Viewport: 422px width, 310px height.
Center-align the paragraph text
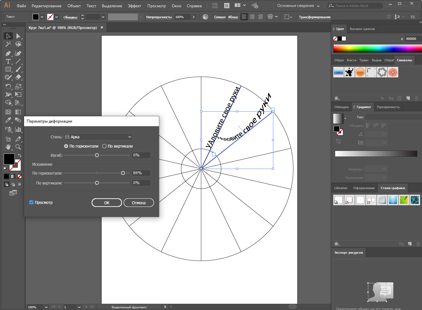pyautogui.click(x=252, y=17)
